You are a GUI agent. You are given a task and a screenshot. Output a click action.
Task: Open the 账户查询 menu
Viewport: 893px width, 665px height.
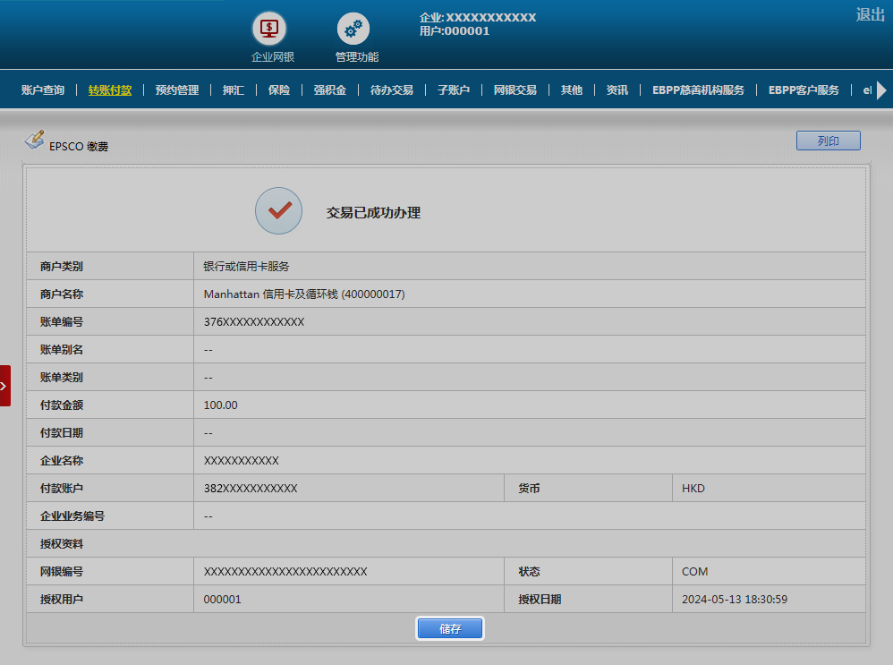click(x=43, y=90)
